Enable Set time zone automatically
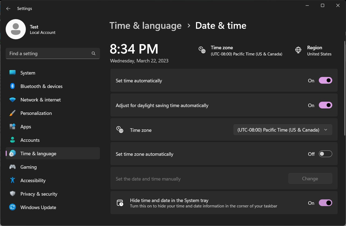This screenshot has height=226, width=346. [325, 154]
